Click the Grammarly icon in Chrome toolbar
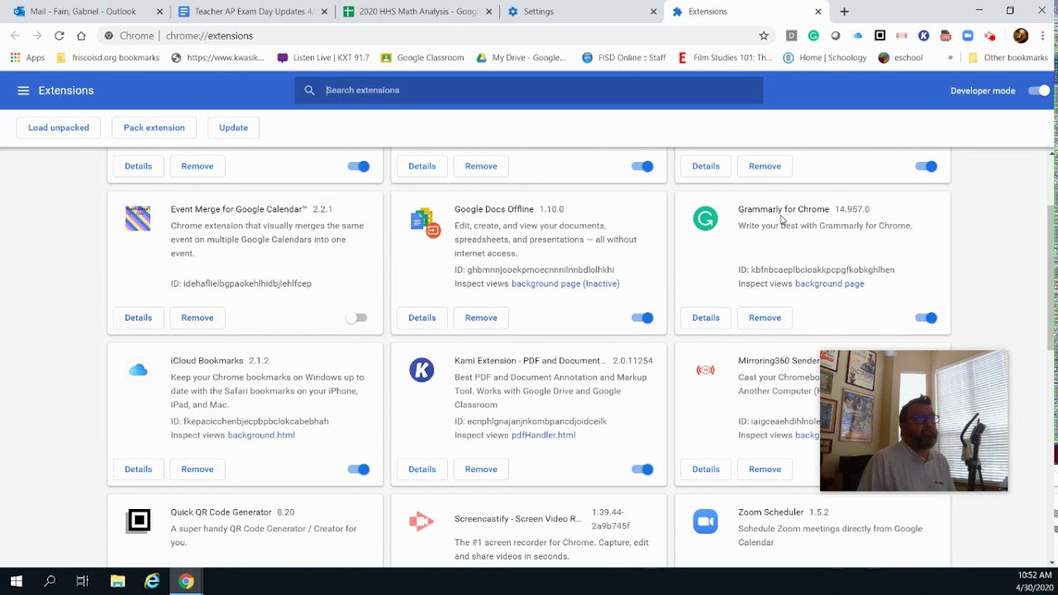Viewport: 1058px width, 595px height. (x=813, y=36)
